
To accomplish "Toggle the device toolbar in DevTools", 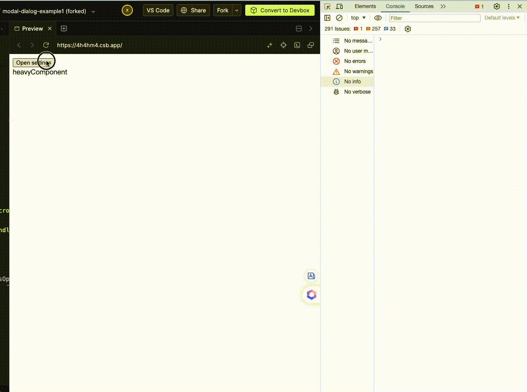I will click(x=339, y=6).
